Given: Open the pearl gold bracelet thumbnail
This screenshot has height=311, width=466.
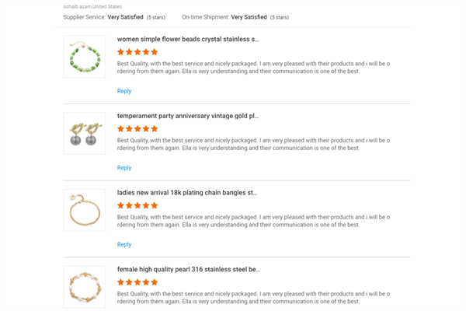Looking at the screenshot, I should tap(85, 287).
